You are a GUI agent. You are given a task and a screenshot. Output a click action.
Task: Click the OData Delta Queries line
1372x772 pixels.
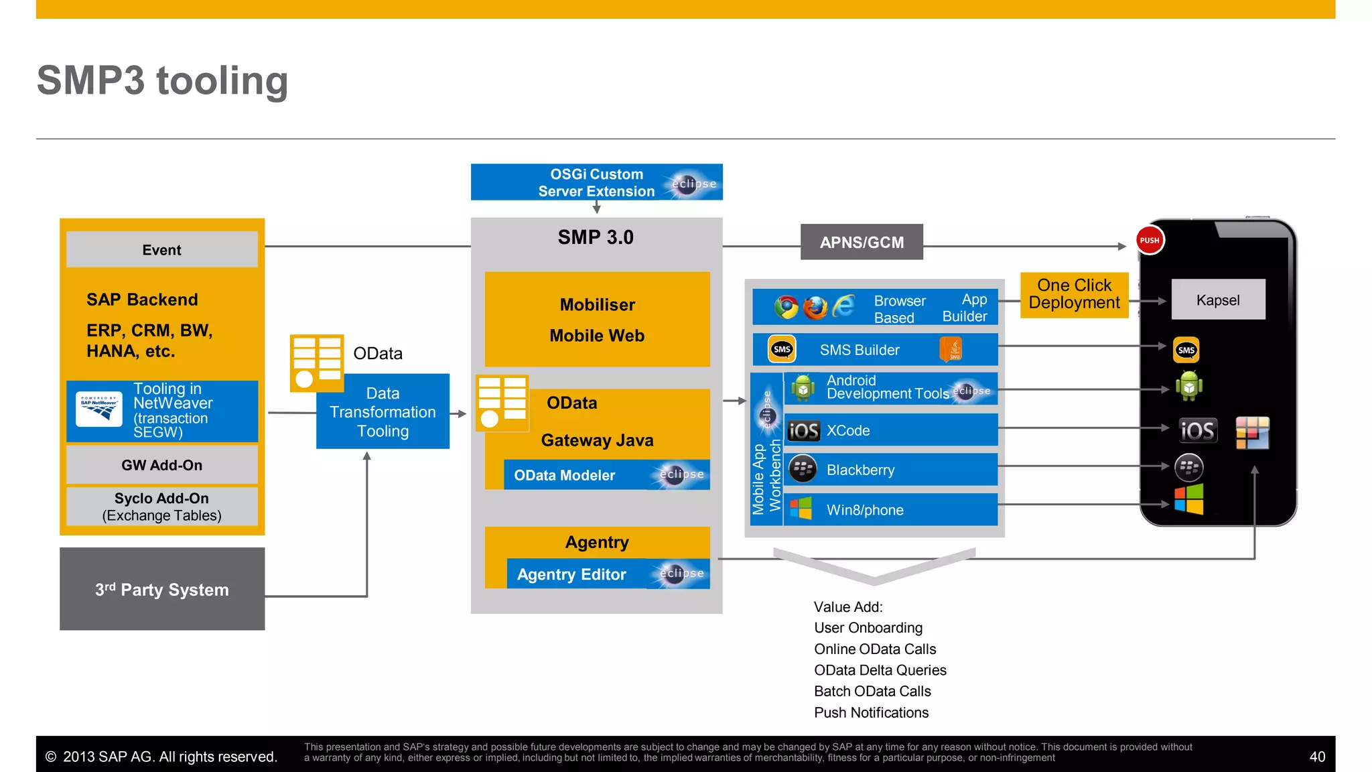pyautogui.click(x=880, y=670)
